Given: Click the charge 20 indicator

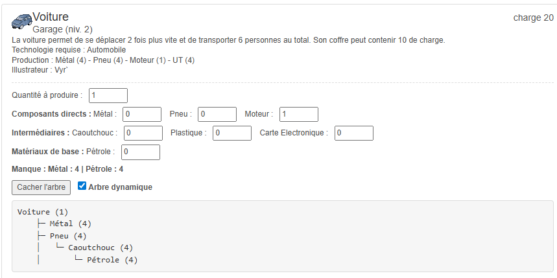Looking at the screenshot, I should (x=533, y=17).
